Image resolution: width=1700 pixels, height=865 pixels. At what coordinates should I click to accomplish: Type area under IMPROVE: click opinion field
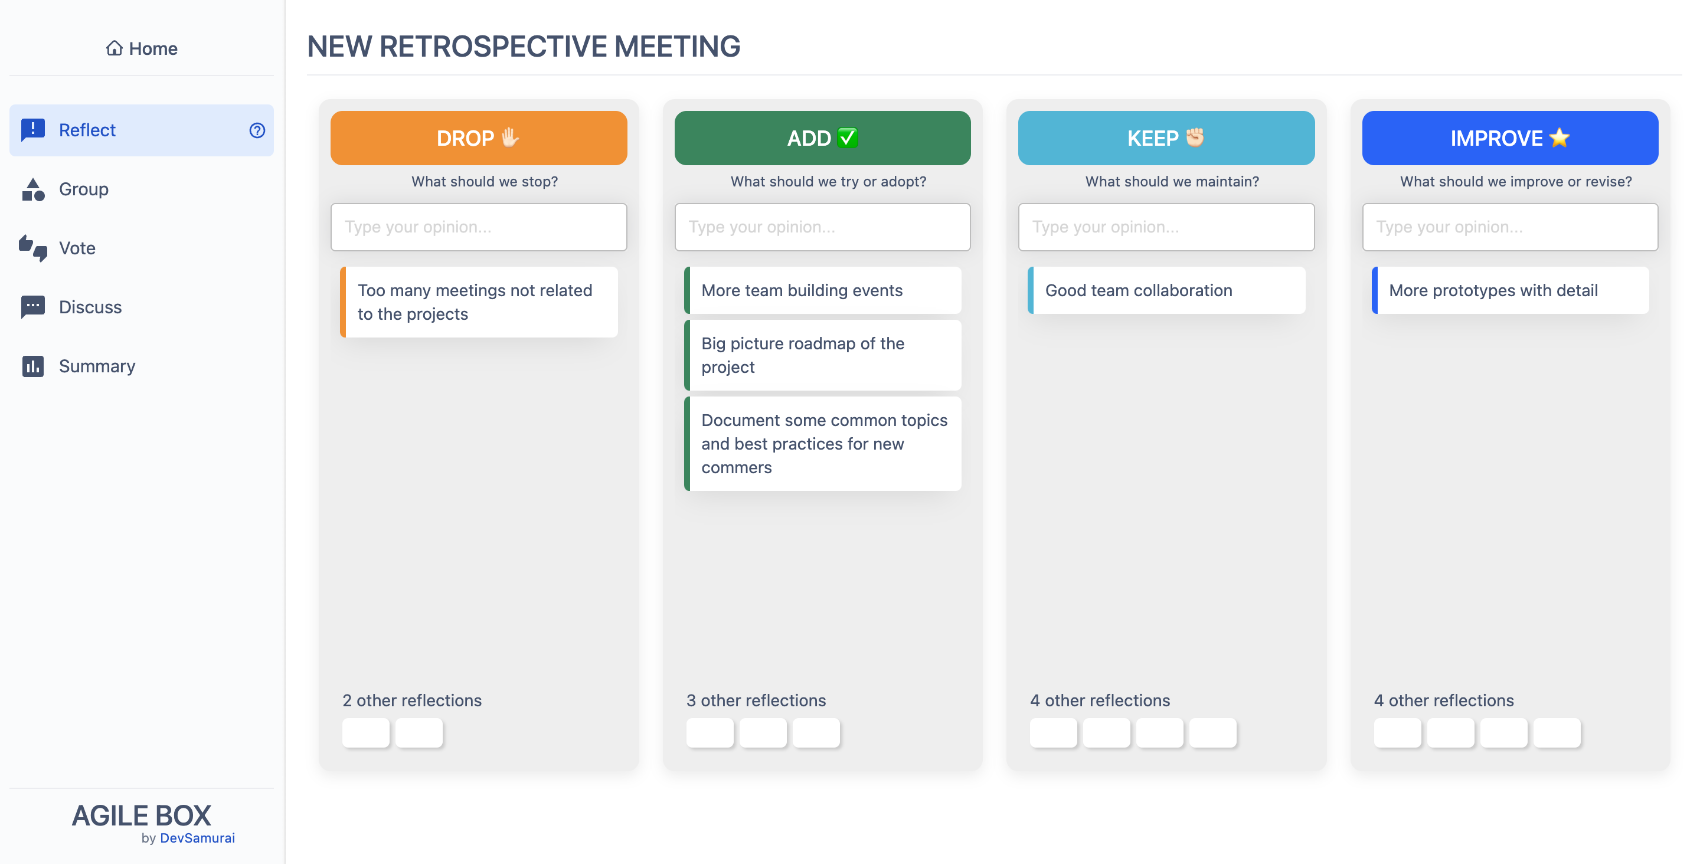[1509, 227]
